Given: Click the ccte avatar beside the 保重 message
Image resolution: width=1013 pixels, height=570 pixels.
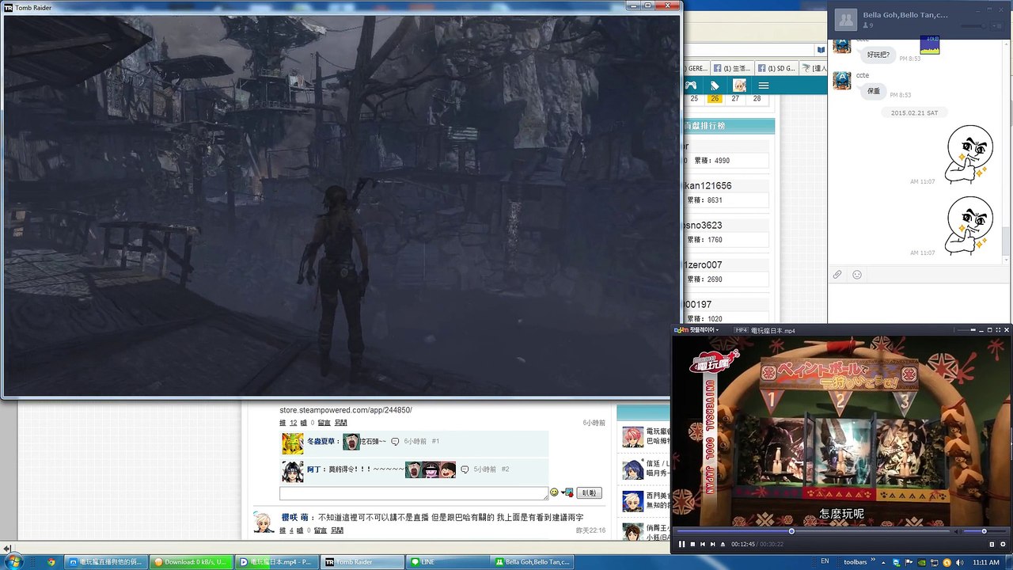Looking at the screenshot, I should [842, 80].
